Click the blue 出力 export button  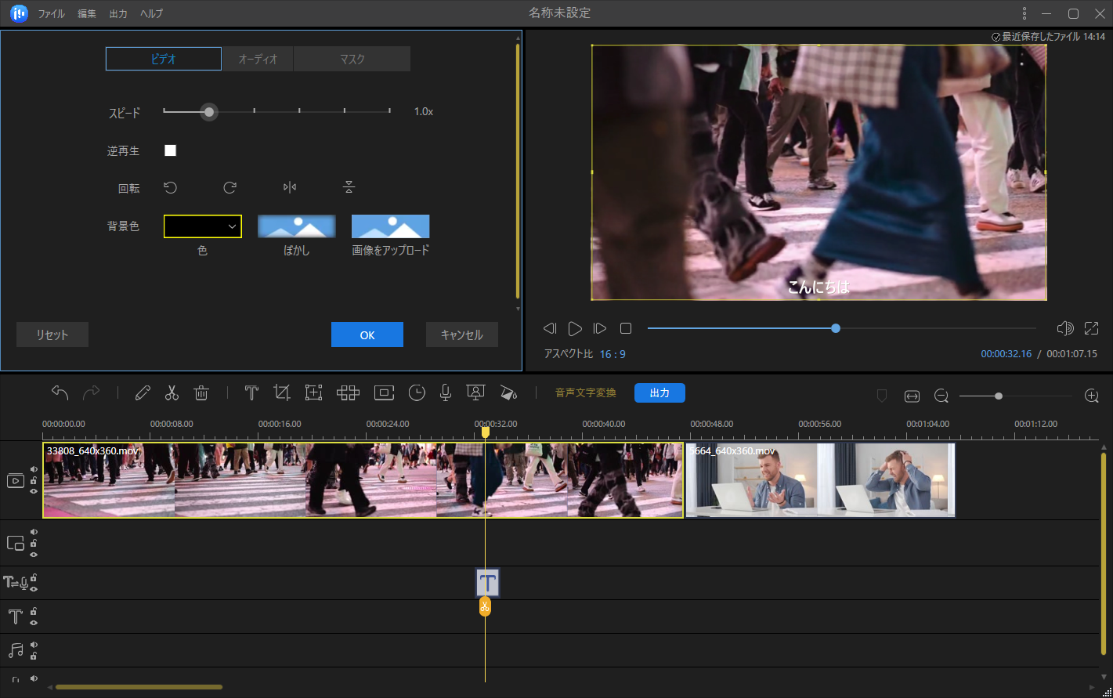pyautogui.click(x=659, y=393)
